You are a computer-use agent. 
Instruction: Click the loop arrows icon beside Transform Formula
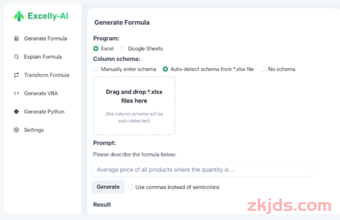16,75
